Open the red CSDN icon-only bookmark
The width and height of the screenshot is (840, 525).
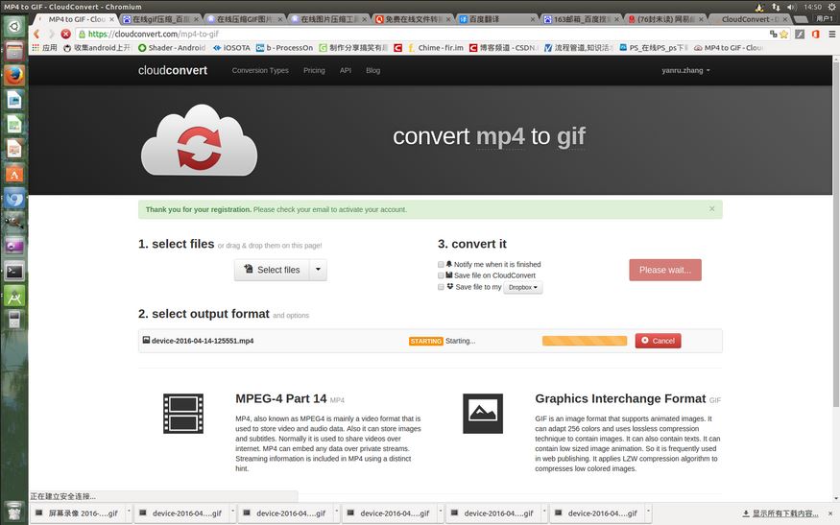click(x=397, y=48)
